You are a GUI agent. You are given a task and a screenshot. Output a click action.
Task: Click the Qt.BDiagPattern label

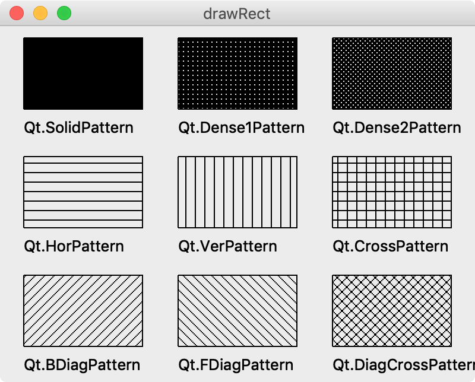coord(82,365)
